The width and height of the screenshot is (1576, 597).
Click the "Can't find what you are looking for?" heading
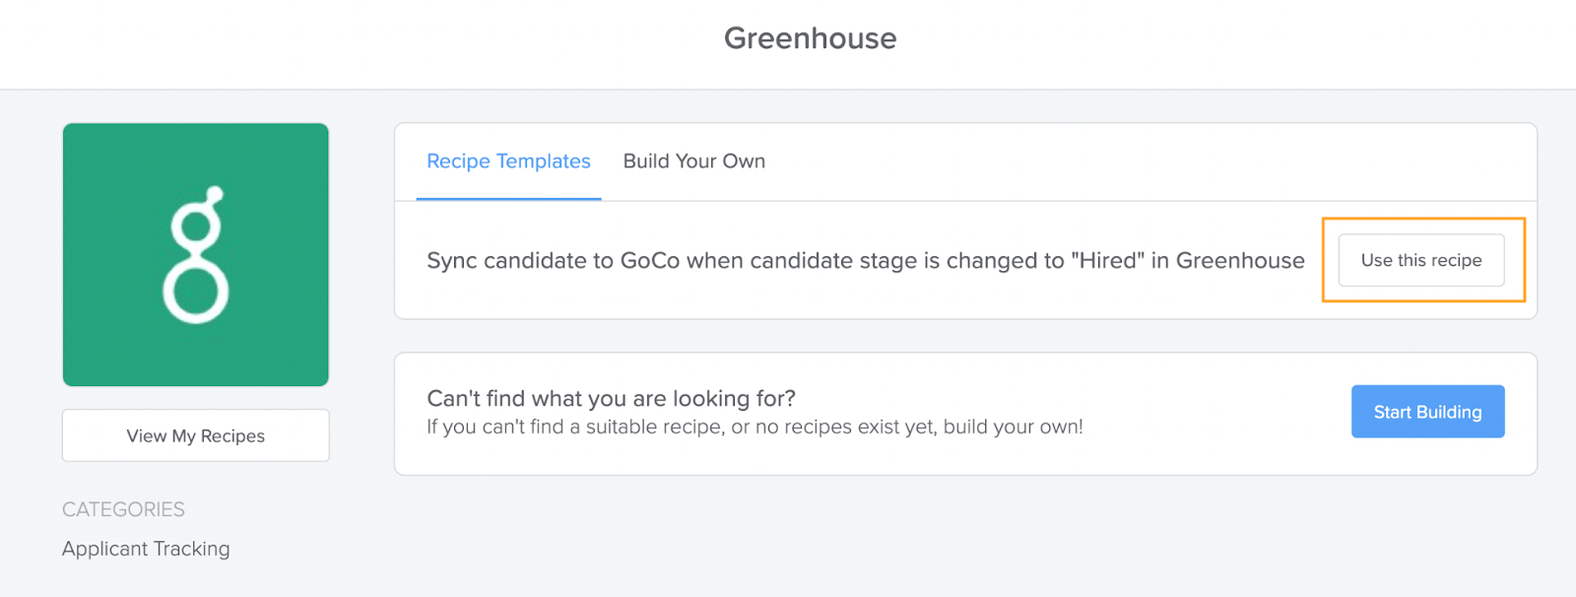611,398
